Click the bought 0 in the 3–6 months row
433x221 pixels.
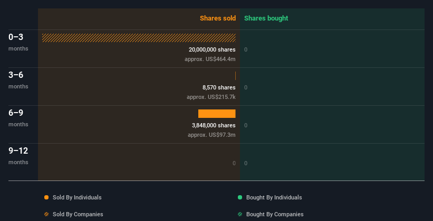(246, 88)
